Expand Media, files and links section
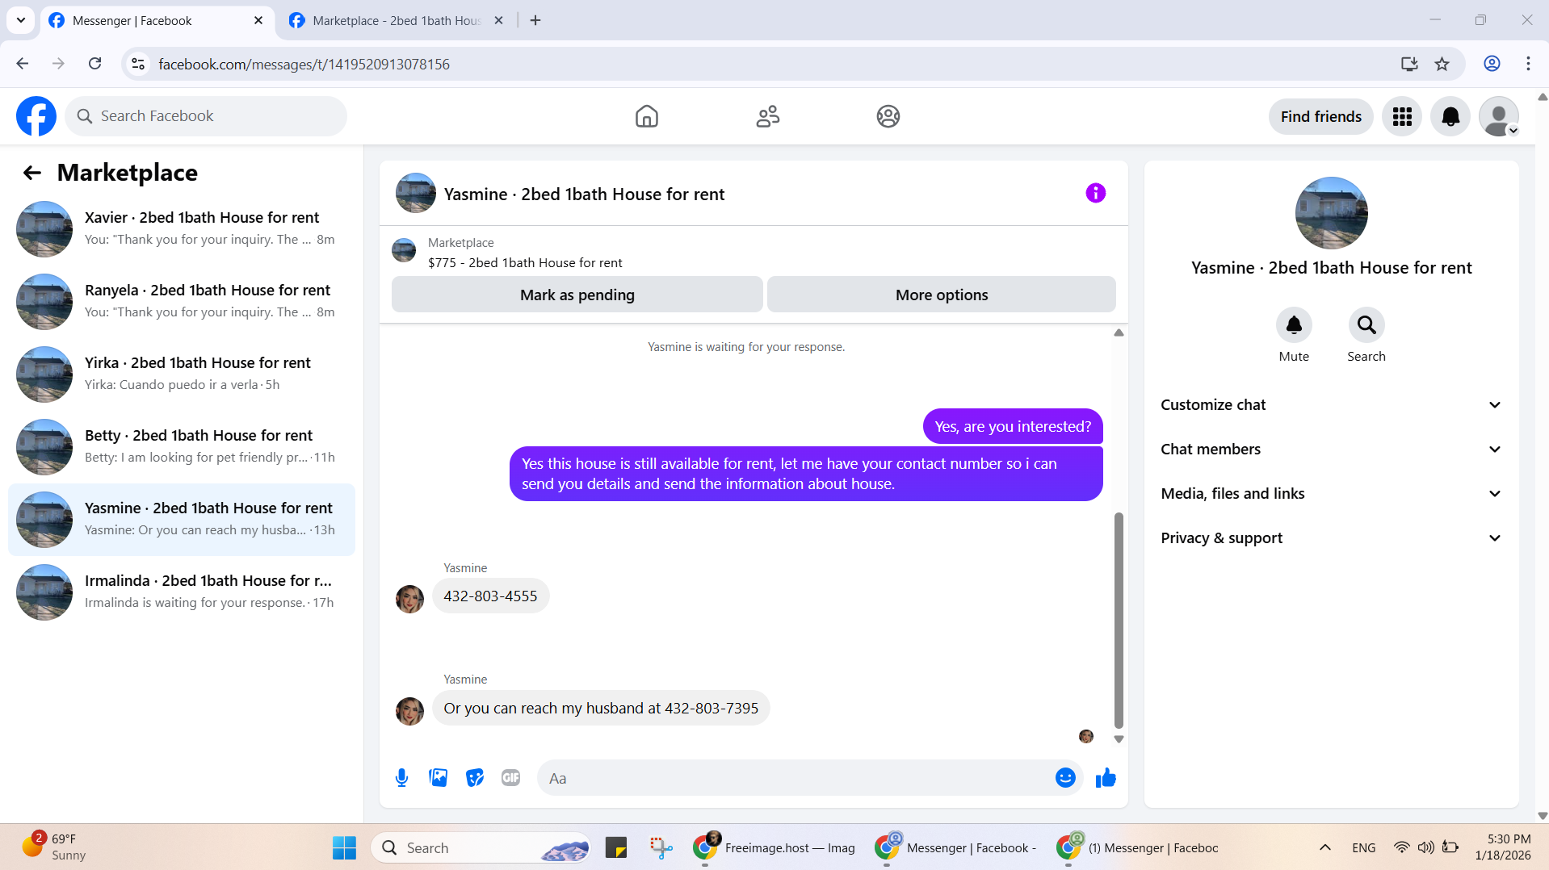 click(1331, 494)
